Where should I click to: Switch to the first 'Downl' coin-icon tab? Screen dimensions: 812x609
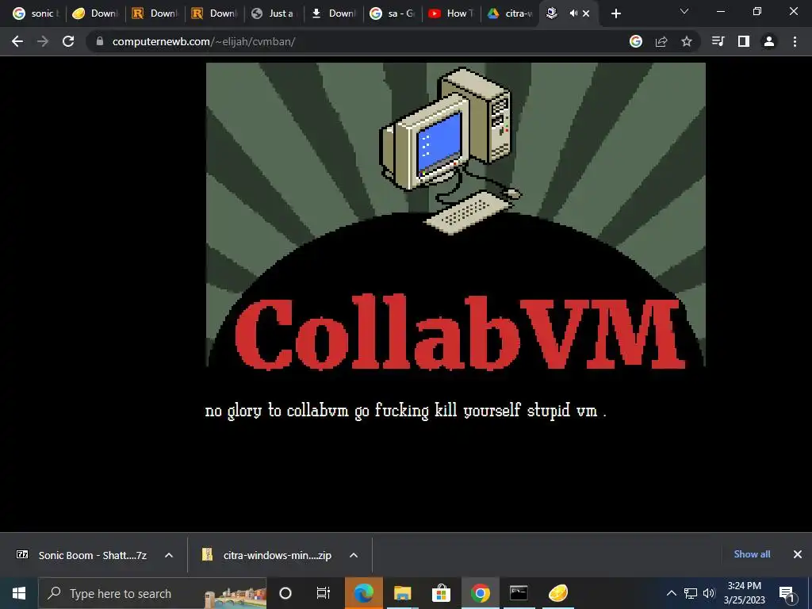pos(96,13)
